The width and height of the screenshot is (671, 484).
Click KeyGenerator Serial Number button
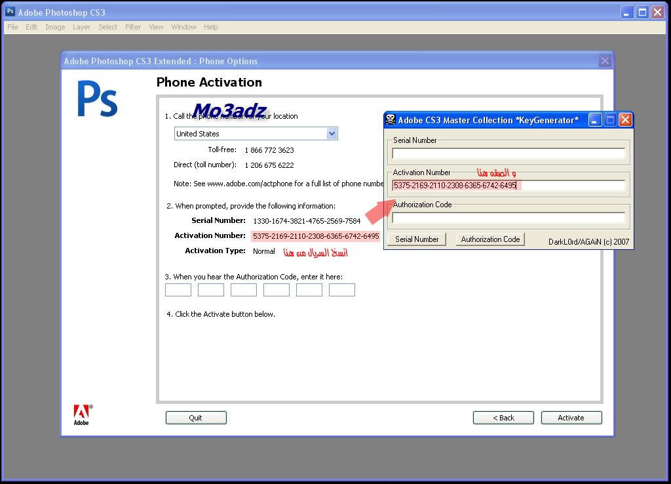pos(417,239)
